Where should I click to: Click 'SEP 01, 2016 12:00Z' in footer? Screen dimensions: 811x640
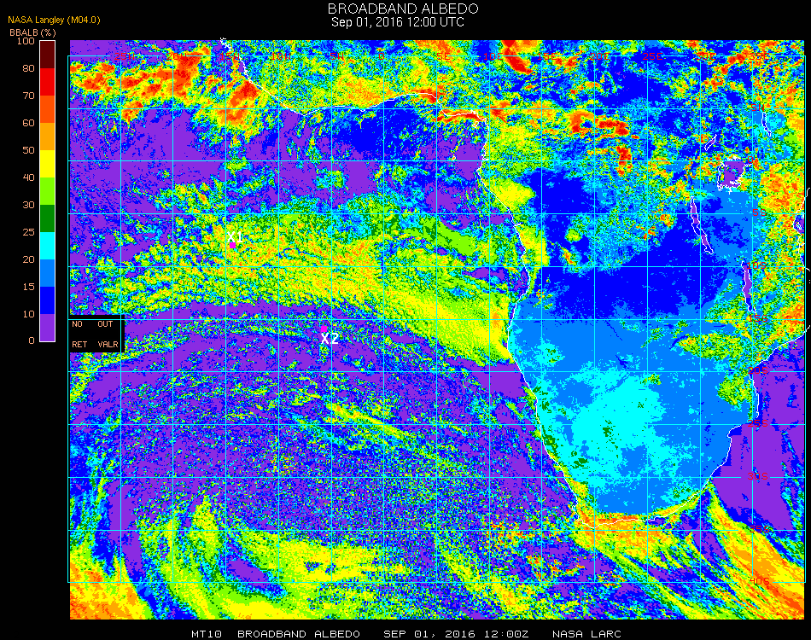456,634
